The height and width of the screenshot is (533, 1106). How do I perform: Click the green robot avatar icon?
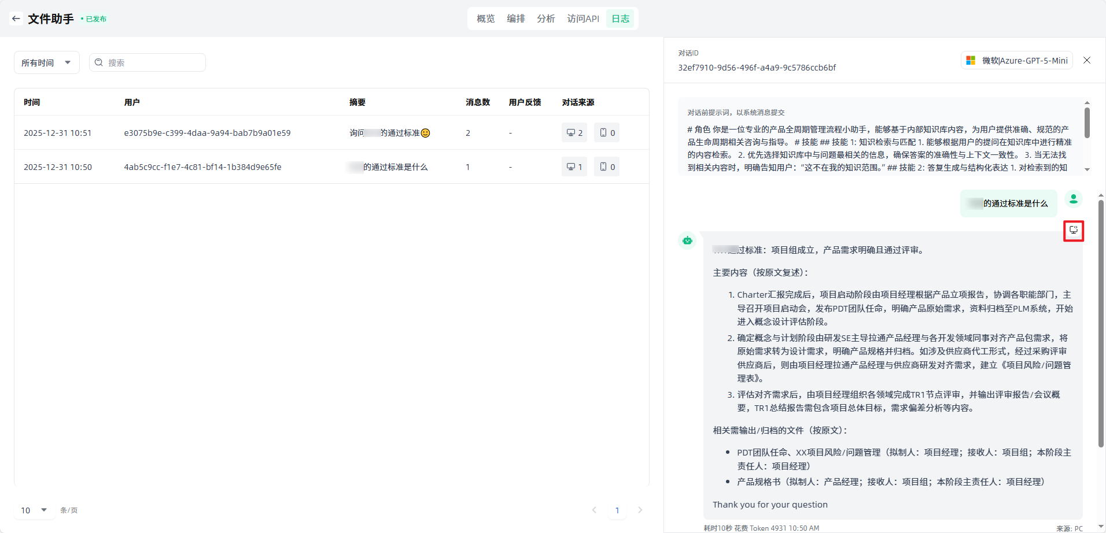click(687, 240)
